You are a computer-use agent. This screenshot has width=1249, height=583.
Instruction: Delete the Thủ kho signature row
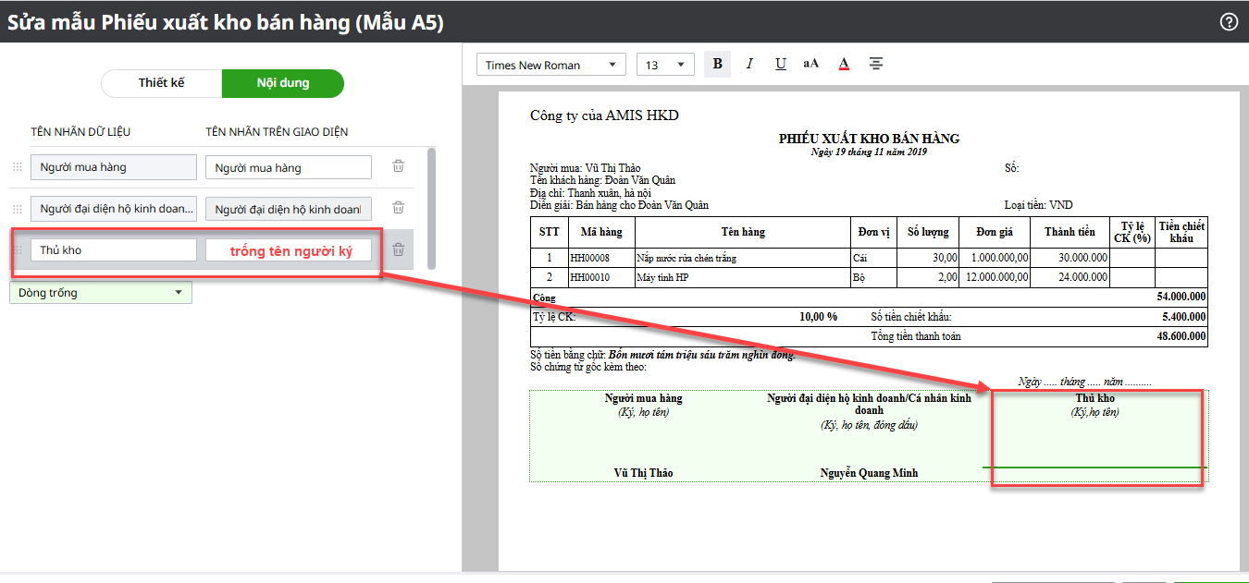pyautogui.click(x=398, y=249)
